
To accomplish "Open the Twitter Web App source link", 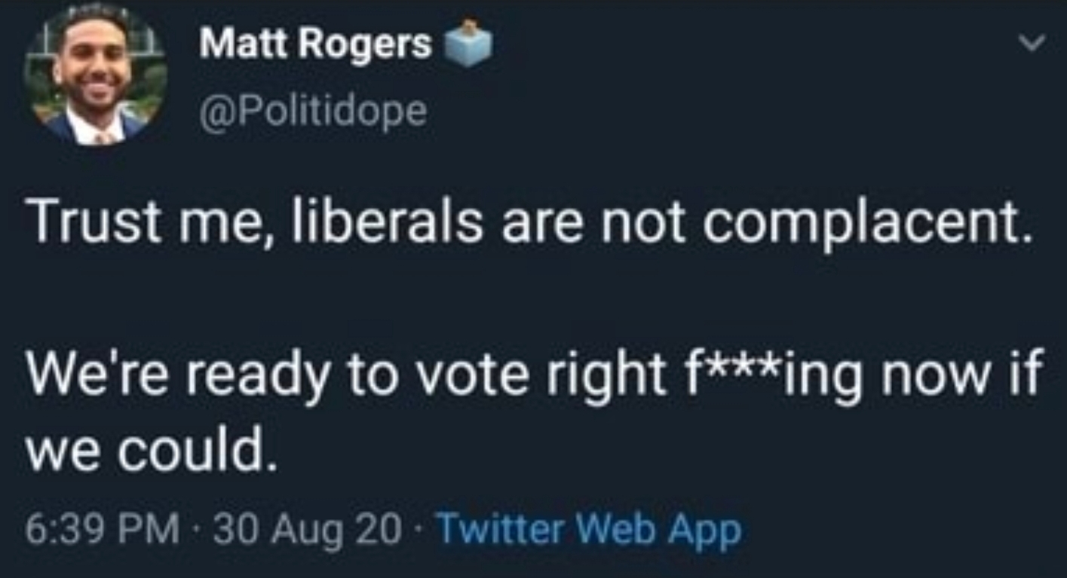I will (589, 531).
